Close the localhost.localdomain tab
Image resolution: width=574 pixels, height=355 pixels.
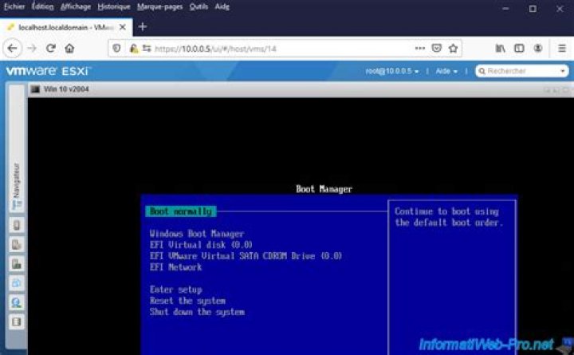click(x=123, y=27)
